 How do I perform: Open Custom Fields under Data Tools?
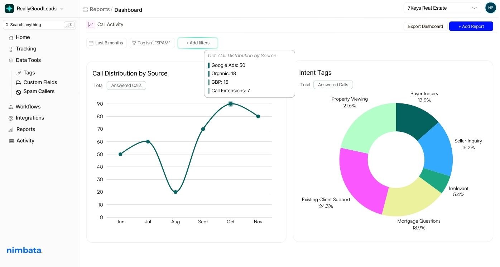(40, 82)
